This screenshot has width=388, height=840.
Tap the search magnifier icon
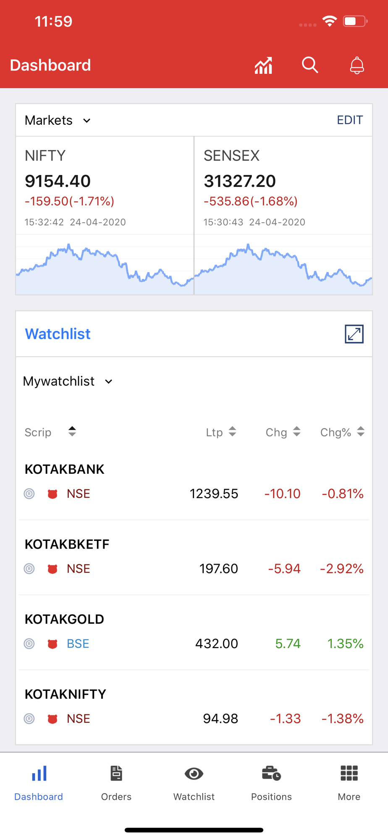pos(310,65)
